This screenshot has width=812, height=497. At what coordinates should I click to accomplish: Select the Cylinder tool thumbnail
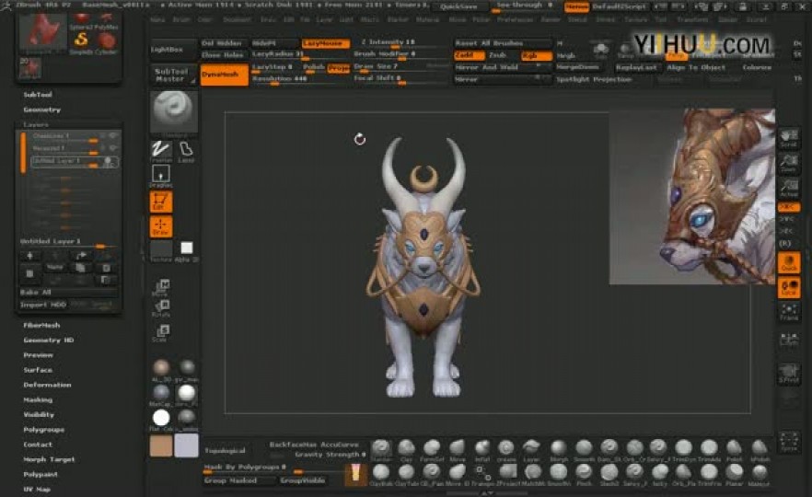pos(107,42)
